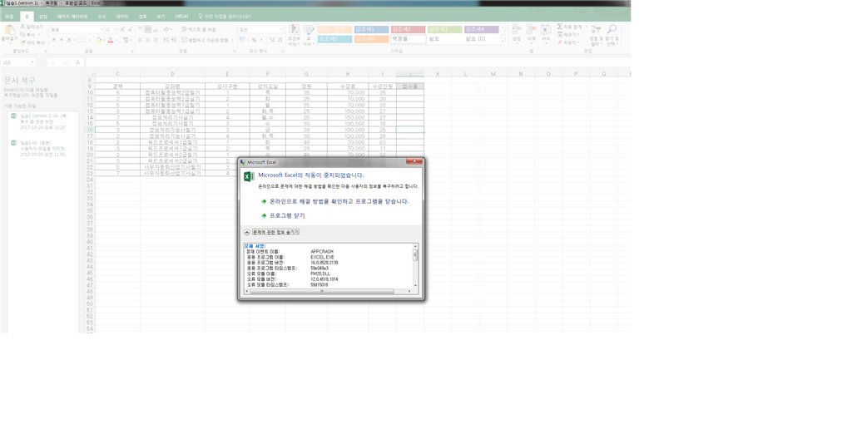Click the Copy (복사) icon
This screenshot has height=439, width=852.
[22, 34]
